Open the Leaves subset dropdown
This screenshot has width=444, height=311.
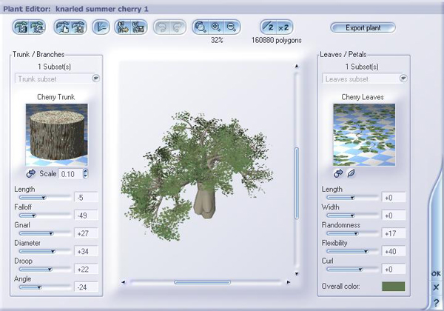tap(403, 78)
